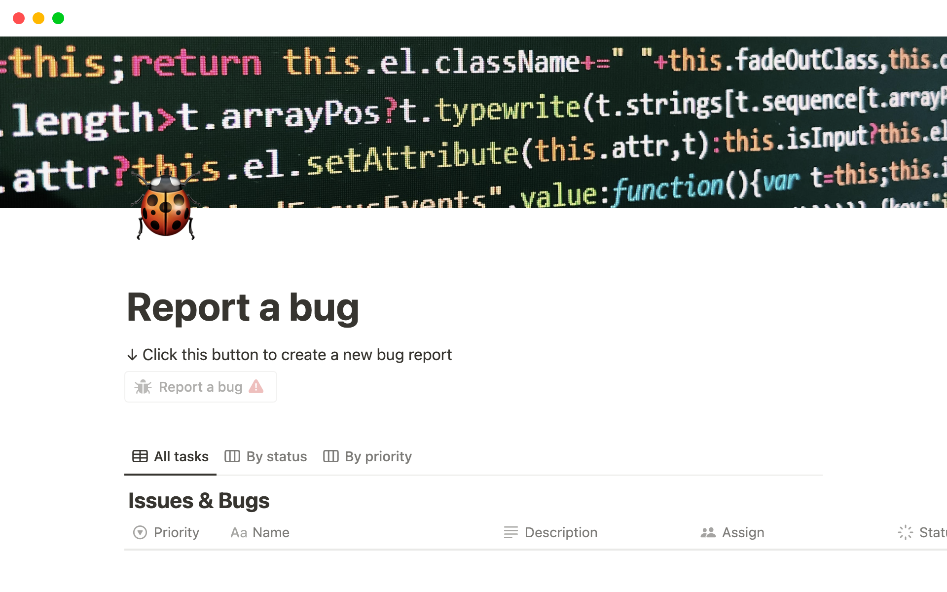The height and width of the screenshot is (592, 947).
Task: Click the warning icon next to bug report
Action: (258, 386)
